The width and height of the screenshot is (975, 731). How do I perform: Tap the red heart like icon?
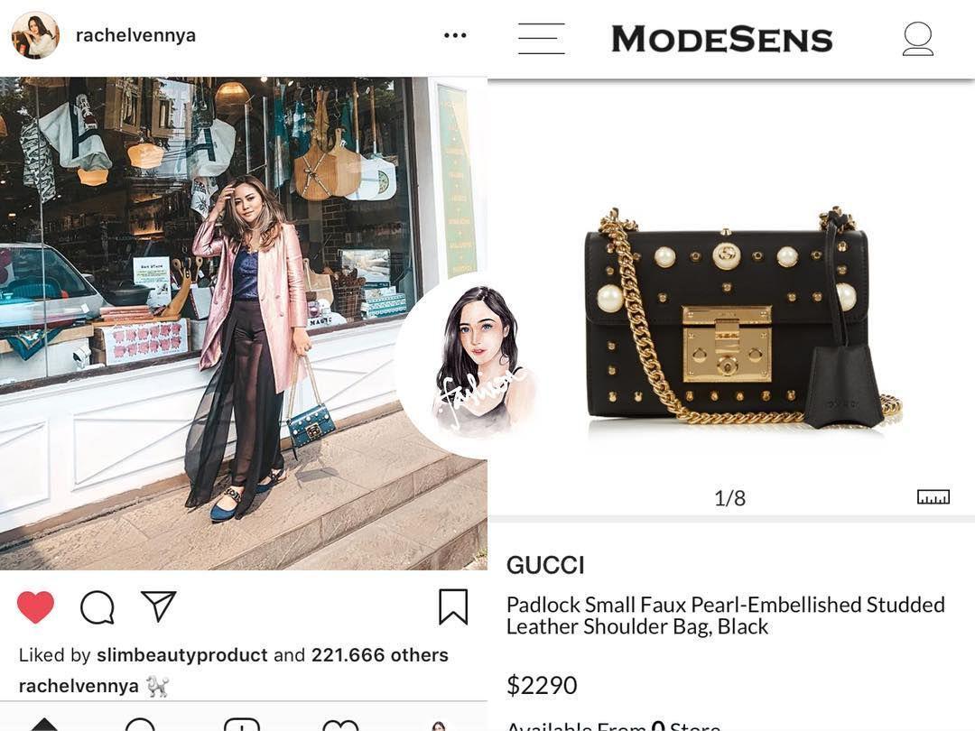(x=35, y=606)
